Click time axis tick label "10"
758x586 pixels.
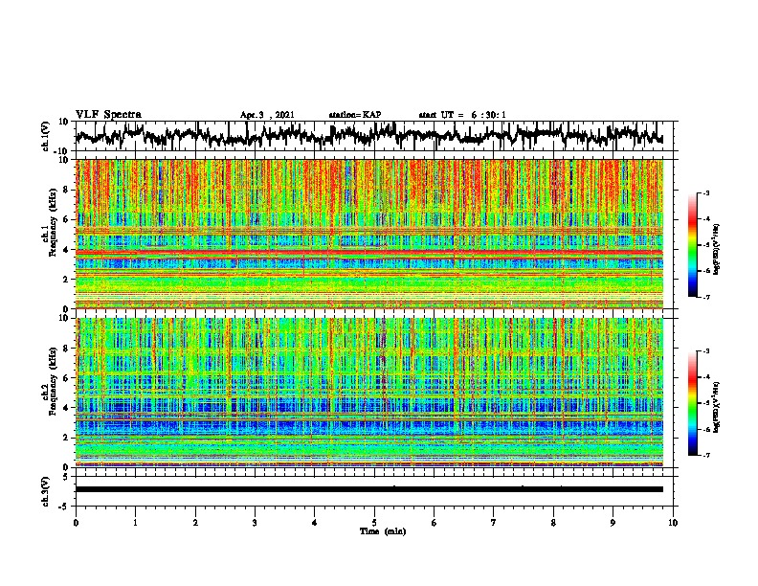673,523
